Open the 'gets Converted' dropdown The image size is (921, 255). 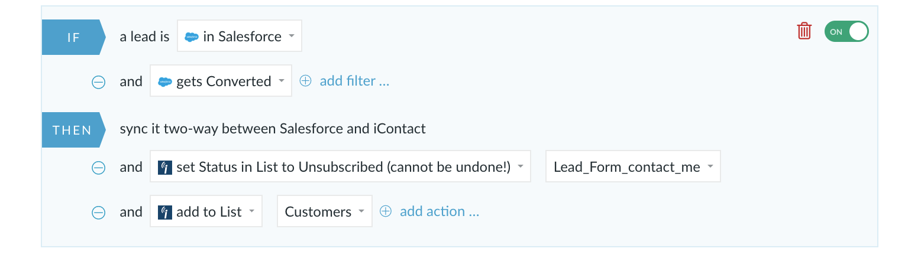click(x=221, y=81)
